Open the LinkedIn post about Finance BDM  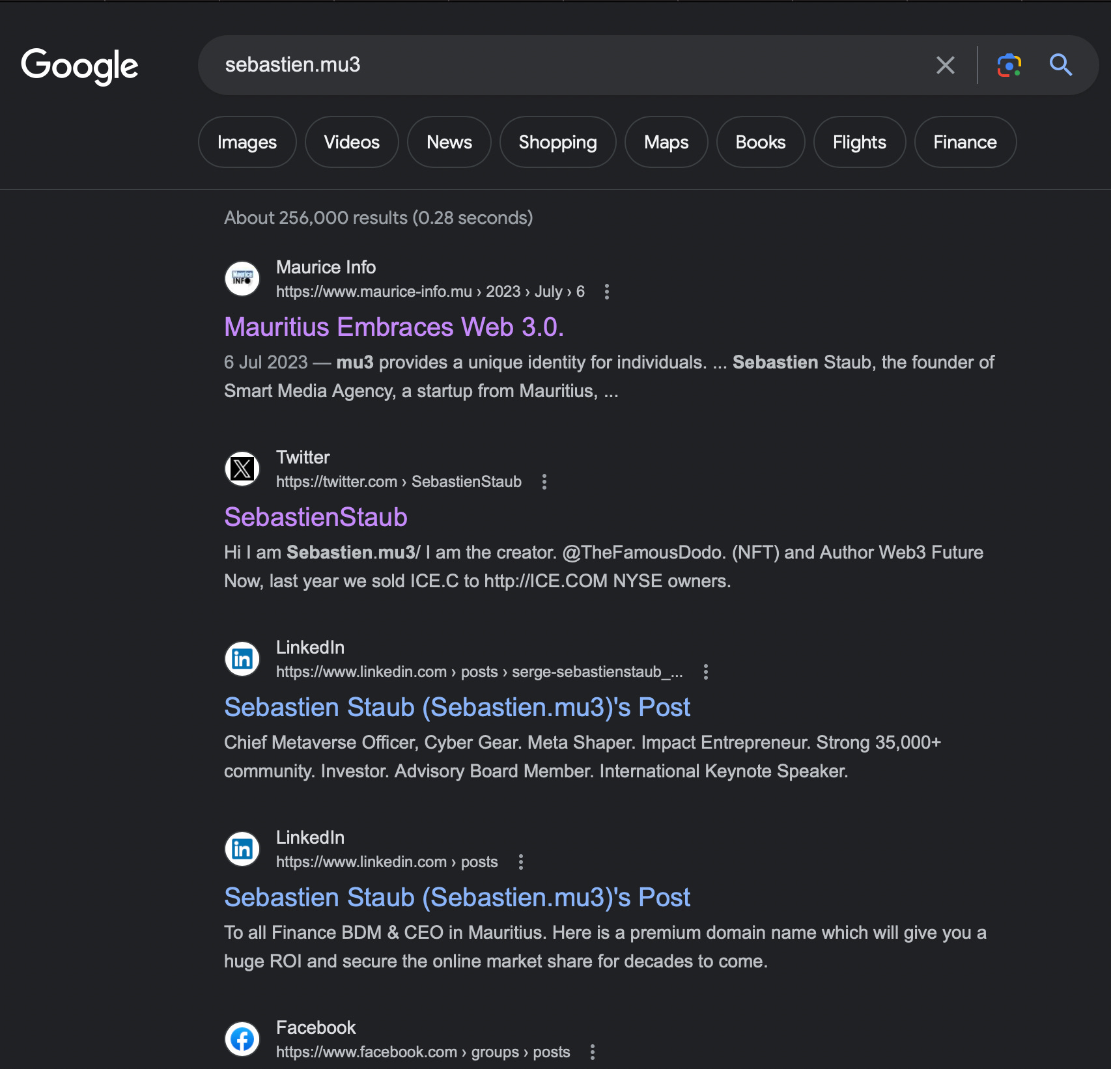(457, 897)
